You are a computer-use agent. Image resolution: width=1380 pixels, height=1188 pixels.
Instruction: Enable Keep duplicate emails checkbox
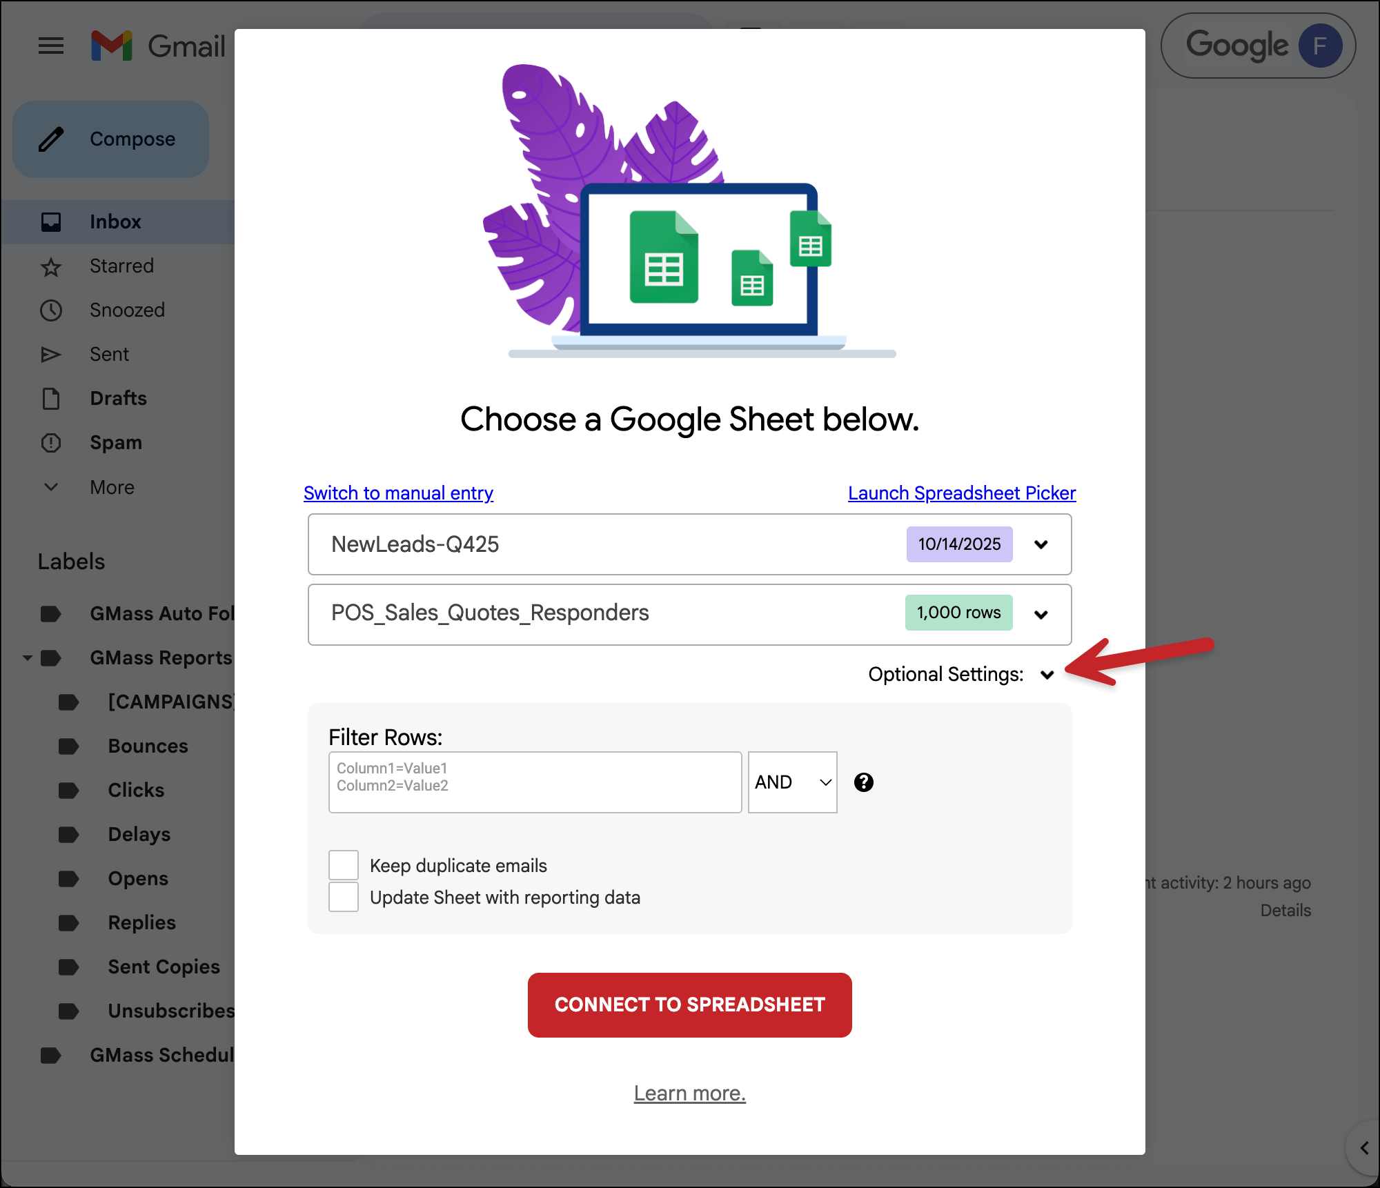(344, 865)
